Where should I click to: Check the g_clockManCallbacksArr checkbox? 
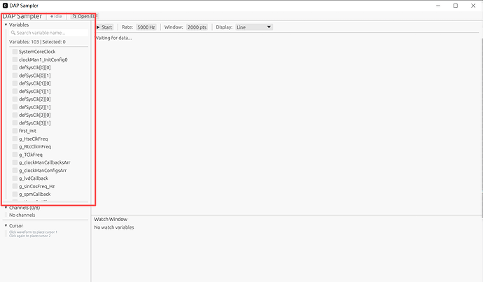coord(15,162)
